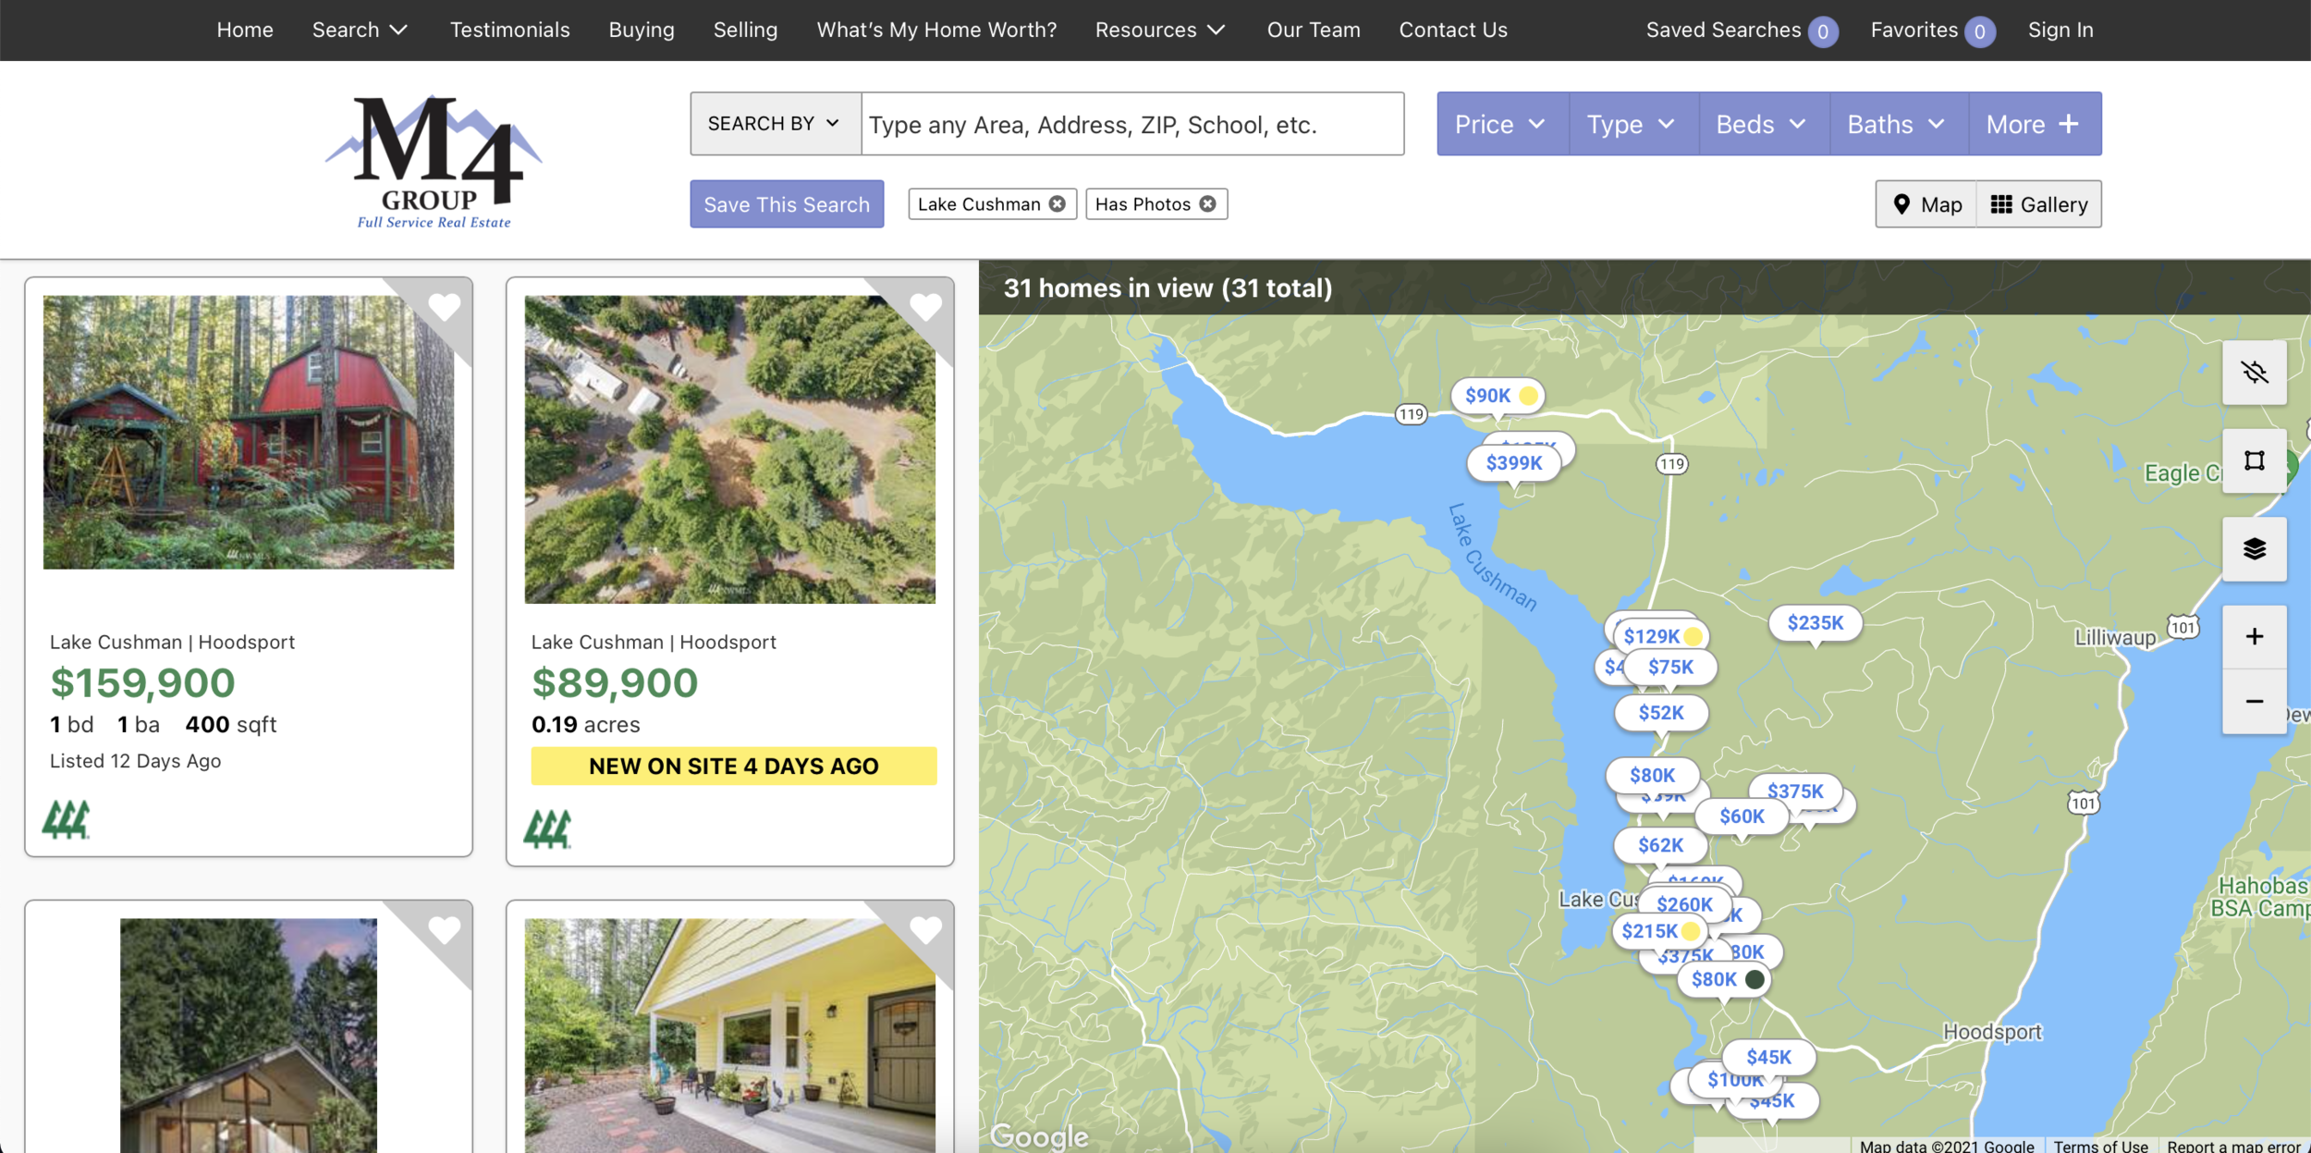Favorite the yellow house listing
Image resolution: width=2311 pixels, height=1153 pixels.
925,930
